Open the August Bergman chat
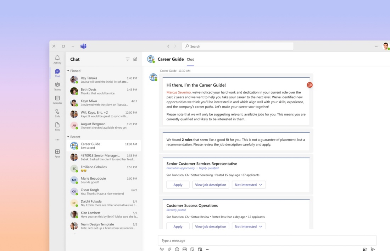Screen dimensions: 390x251 (104, 126)
